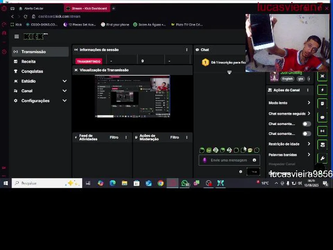This screenshot has height=250, width=333.
Task: Click the TRANSMITINDO status badge
Action: click(x=88, y=61)
